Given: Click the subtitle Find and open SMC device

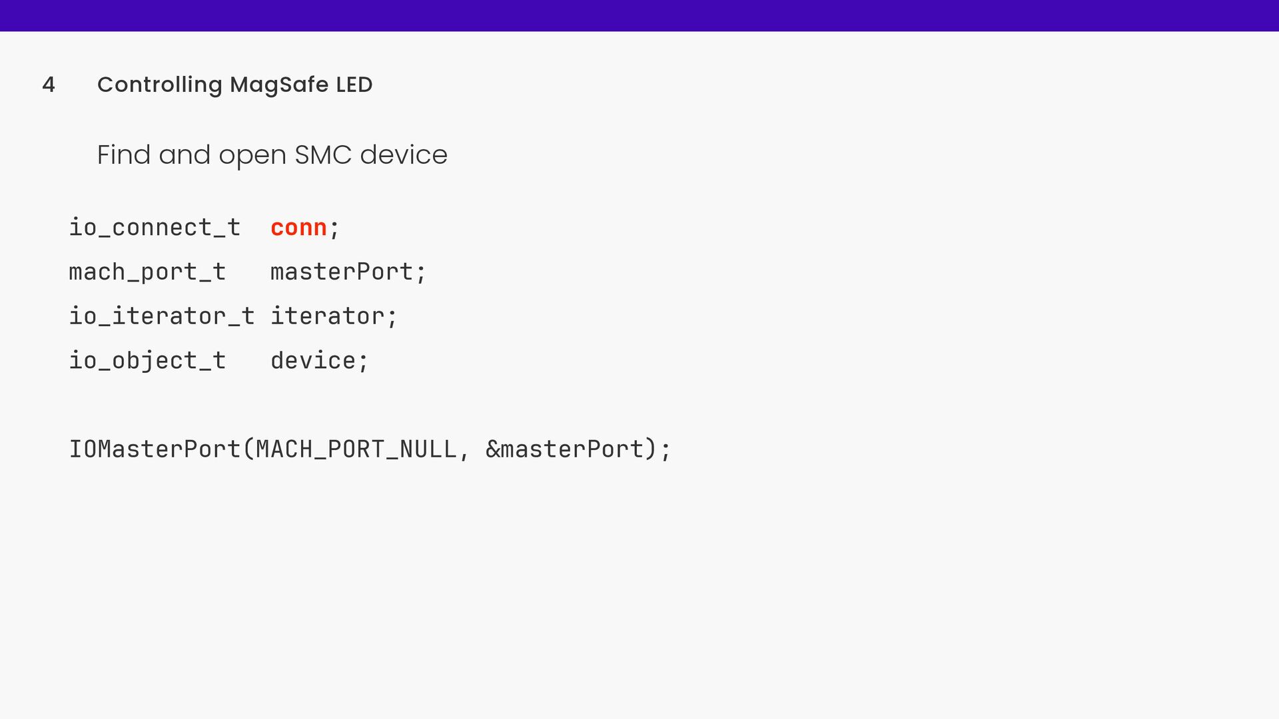Looking at the screenshot, I should (272, 155).
